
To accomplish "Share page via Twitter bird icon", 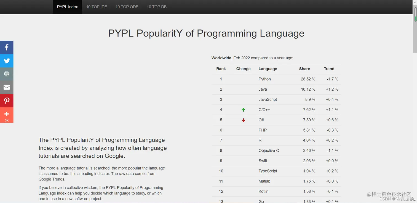I will point(7,61).
